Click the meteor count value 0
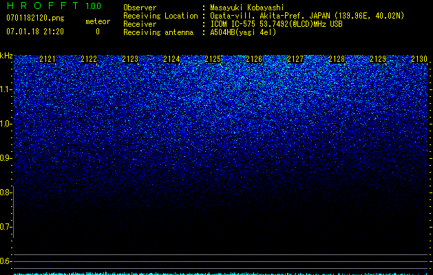The image size is (433, 275). [x=98, y=32]
